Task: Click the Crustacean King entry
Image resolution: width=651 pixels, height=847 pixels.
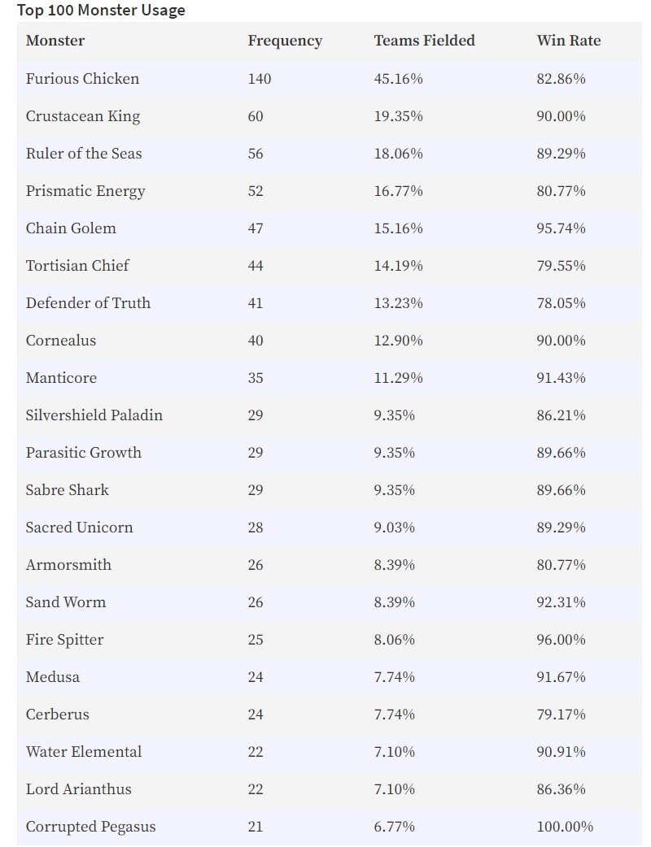Action: click(x=83, y=116)
